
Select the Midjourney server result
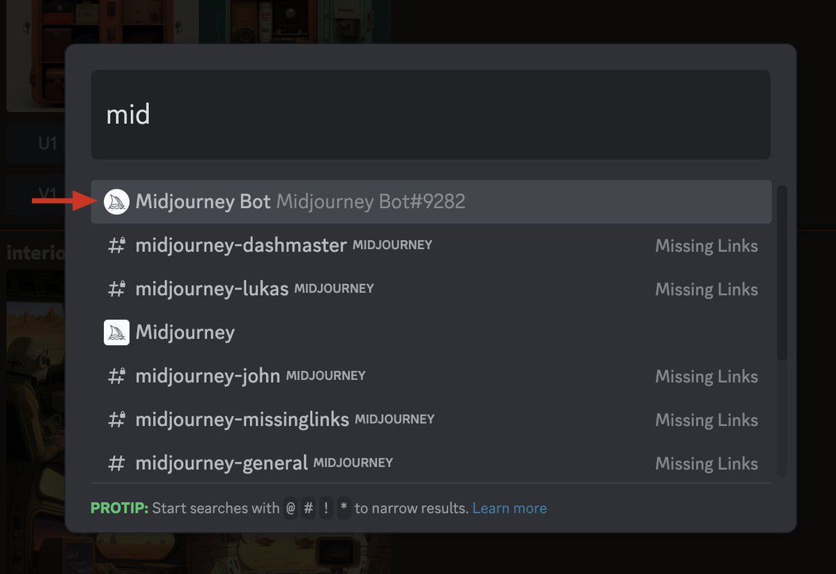pyautogui.click(x=185, y=333)
